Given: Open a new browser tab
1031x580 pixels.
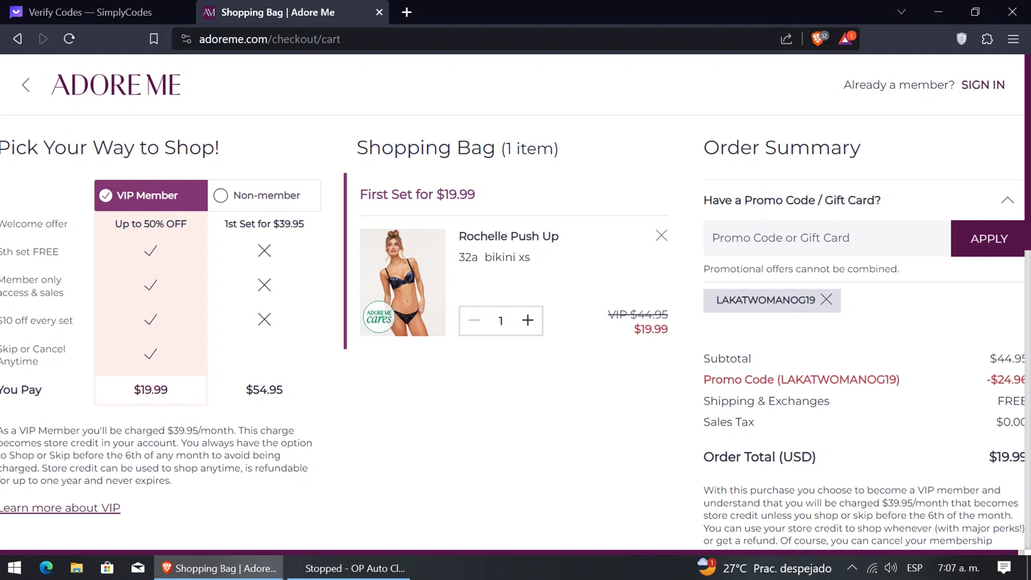Looking at the screenshot, I should point(407,12).
